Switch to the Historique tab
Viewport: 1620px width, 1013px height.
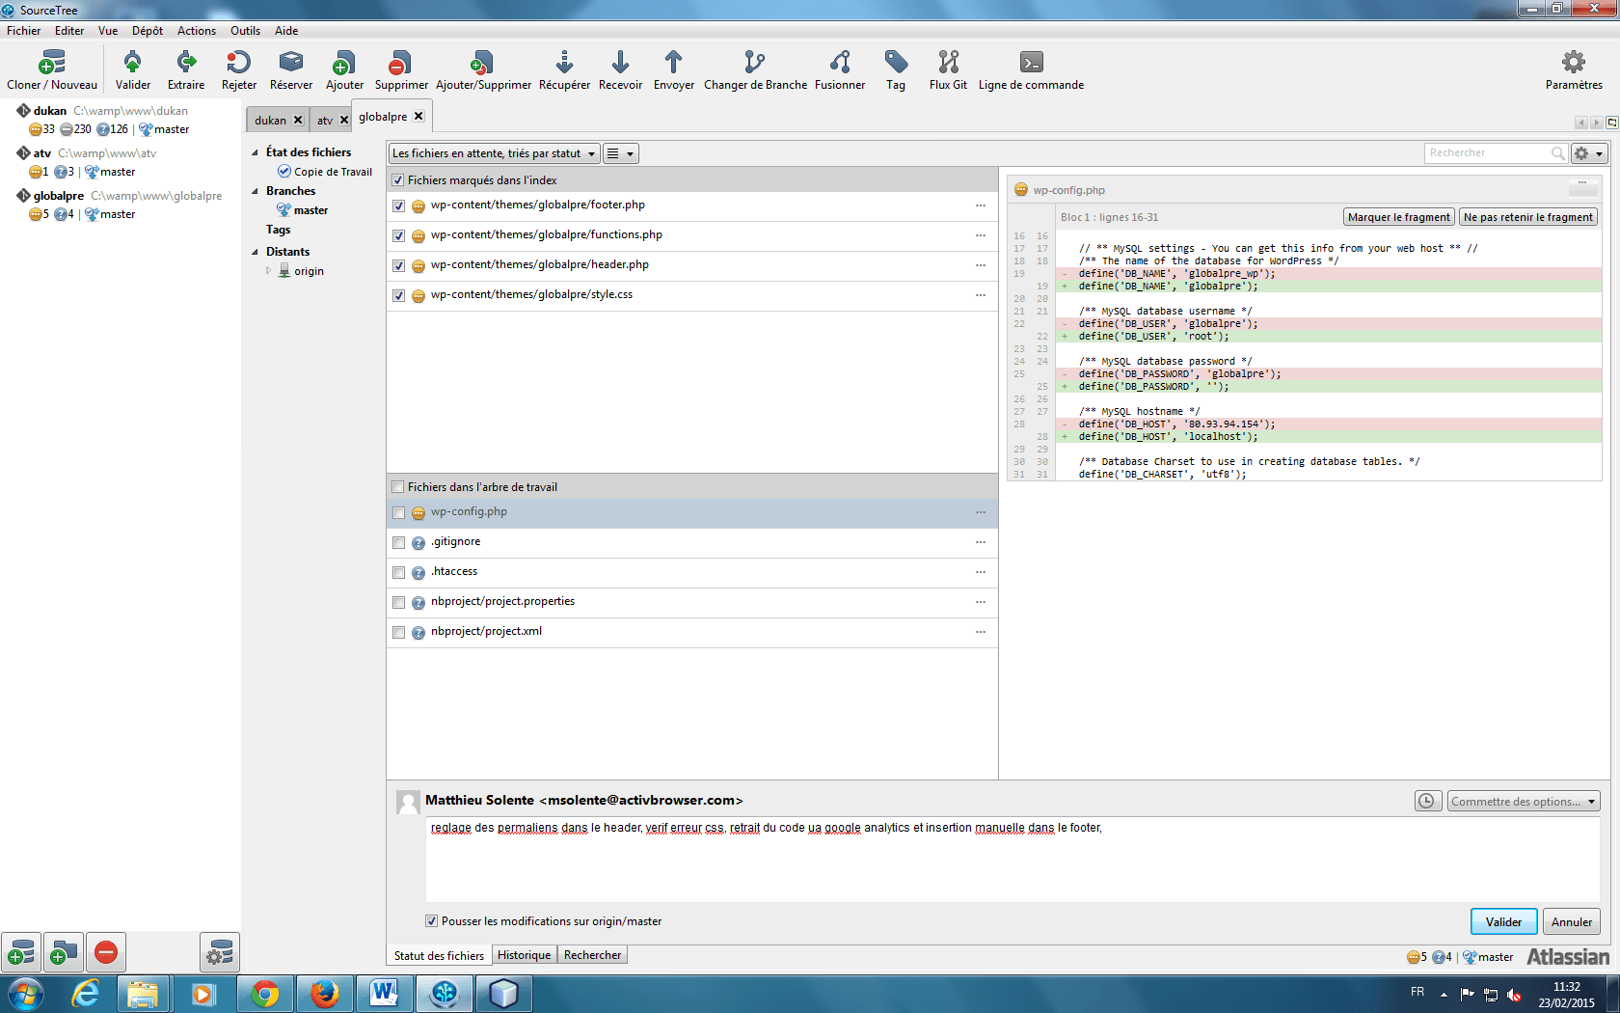[524, 955]
